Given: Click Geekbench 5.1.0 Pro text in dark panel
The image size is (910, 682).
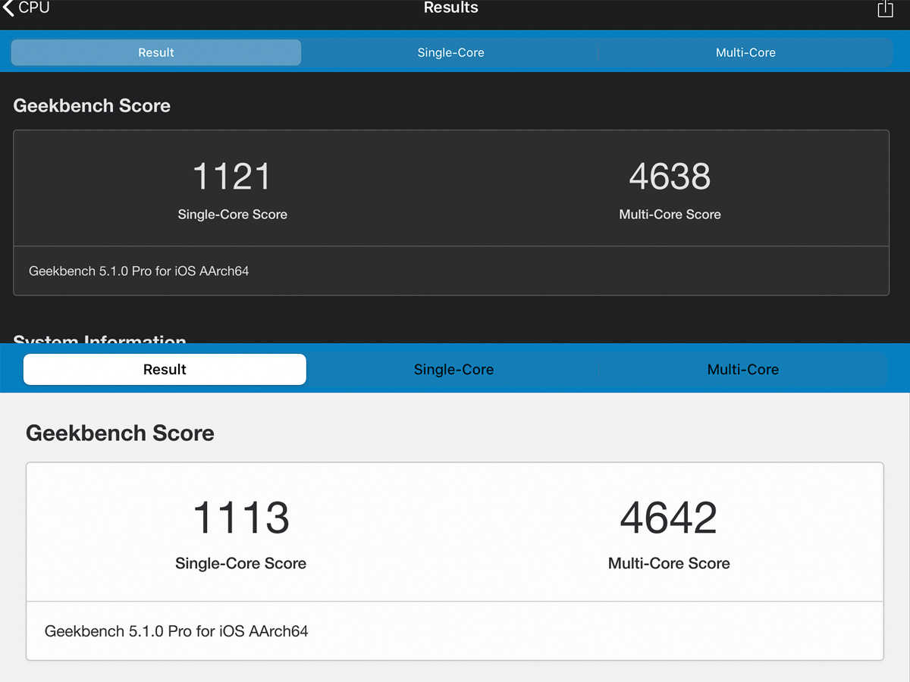Looking at the screenshot, I should [139, 271].
